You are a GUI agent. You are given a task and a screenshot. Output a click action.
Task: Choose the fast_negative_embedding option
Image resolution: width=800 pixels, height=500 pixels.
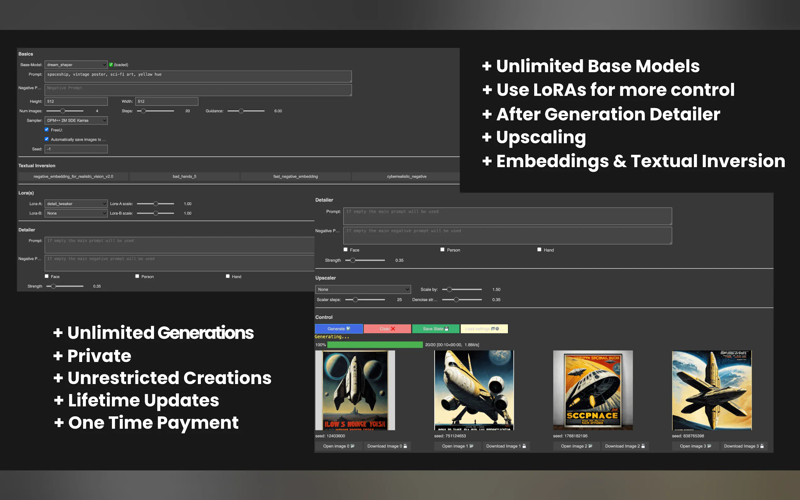click(295, 177)
